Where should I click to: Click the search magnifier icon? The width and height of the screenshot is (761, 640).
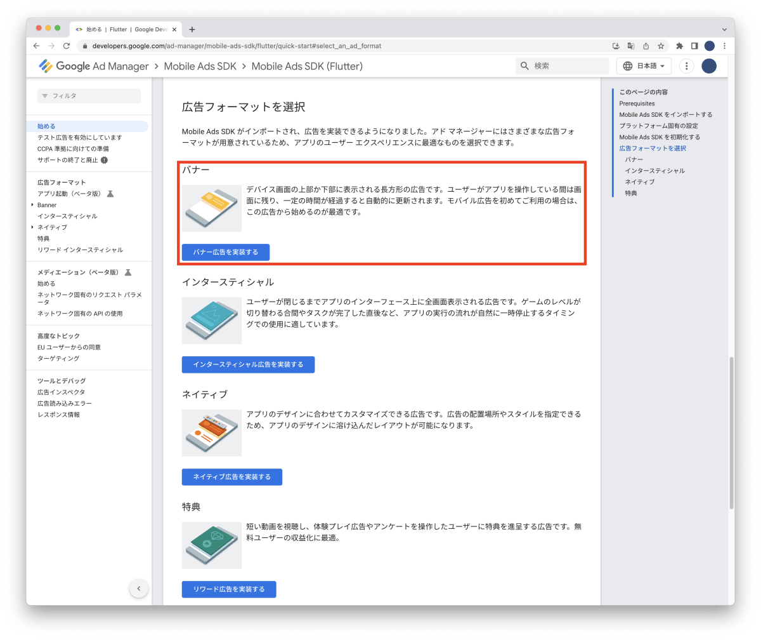[x=524, y=66]
